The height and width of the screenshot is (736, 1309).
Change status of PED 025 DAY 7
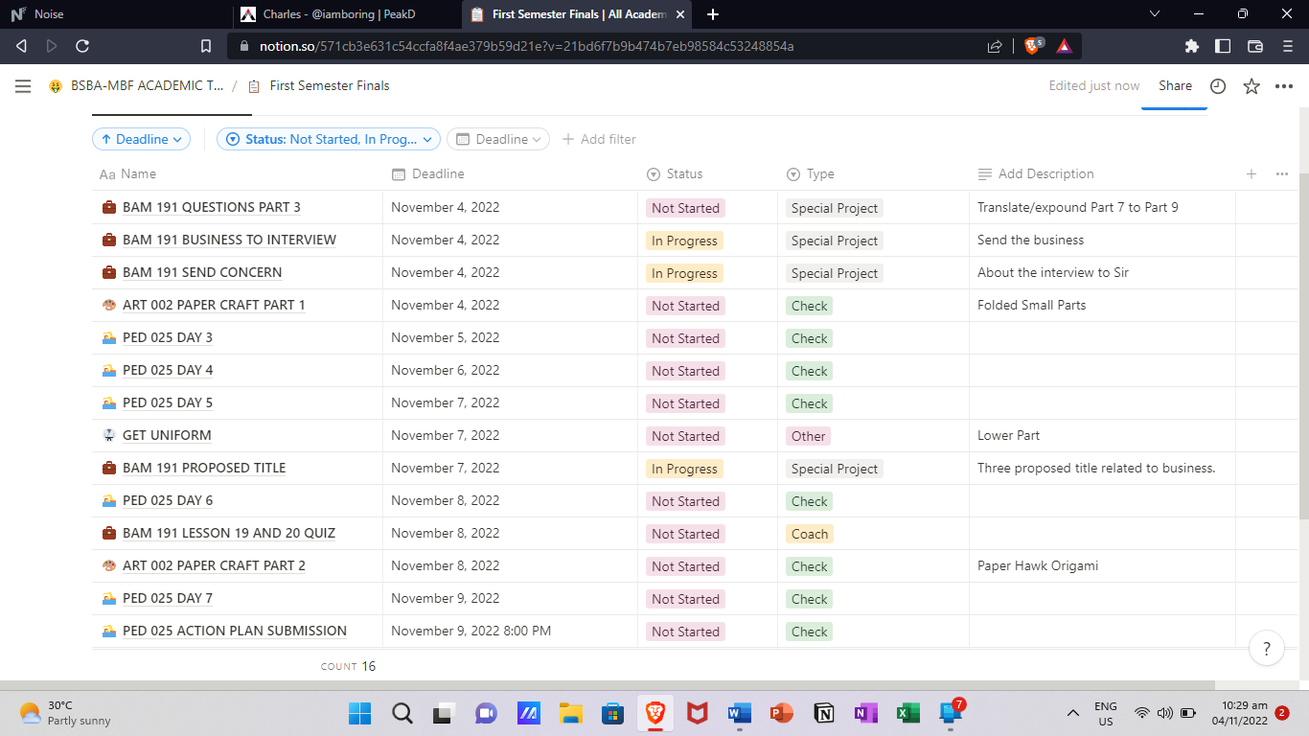click(x=685, y=599)
